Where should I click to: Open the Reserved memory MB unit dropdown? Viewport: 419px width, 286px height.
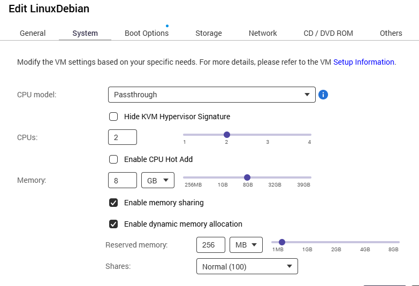[246, 245]
